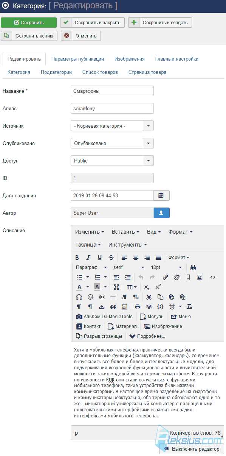Switch to Список товаров tab
Screen dimensions: 226x456
coord(100,72)
